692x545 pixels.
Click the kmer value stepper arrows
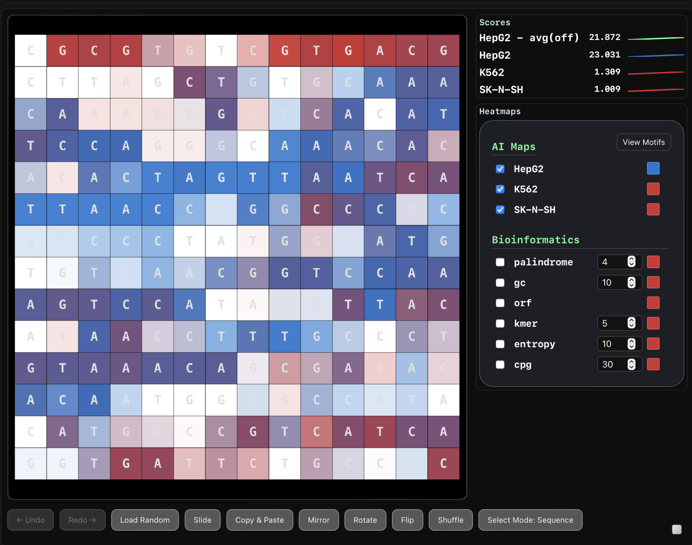631,323
